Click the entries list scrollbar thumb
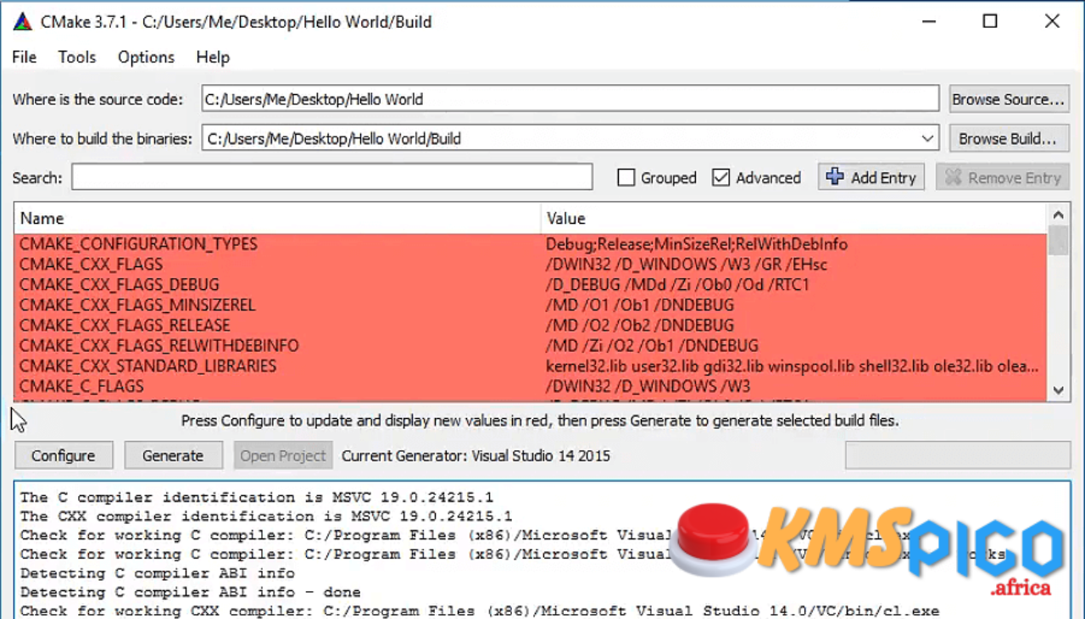1085x619 pixels. coord(1058,240)
